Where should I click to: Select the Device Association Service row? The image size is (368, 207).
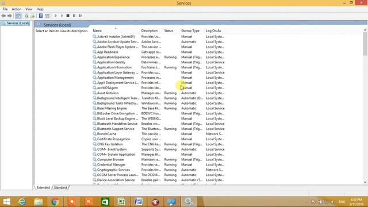pos(159,180)
